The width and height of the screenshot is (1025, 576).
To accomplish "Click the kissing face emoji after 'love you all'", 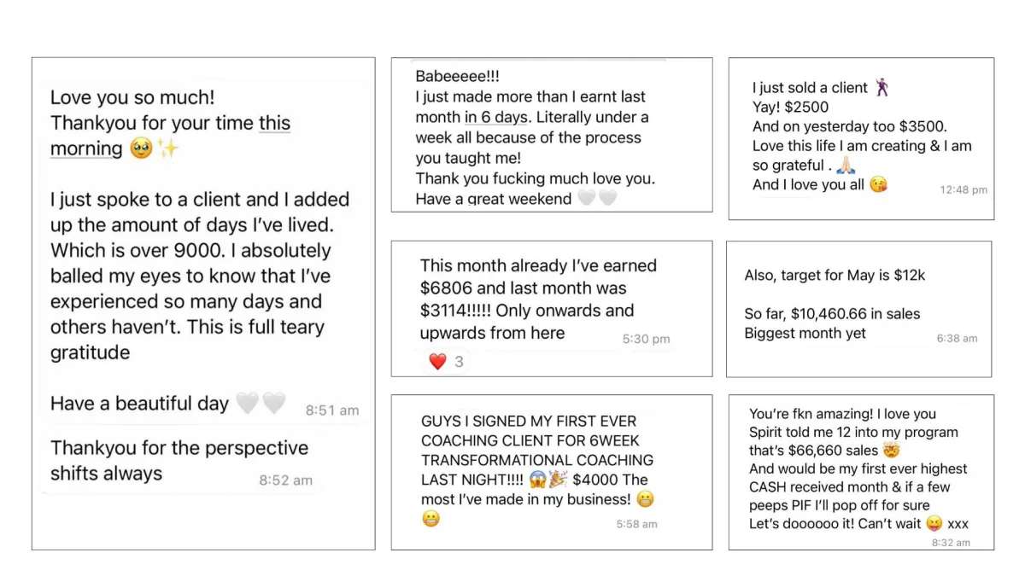I will 878,184.
